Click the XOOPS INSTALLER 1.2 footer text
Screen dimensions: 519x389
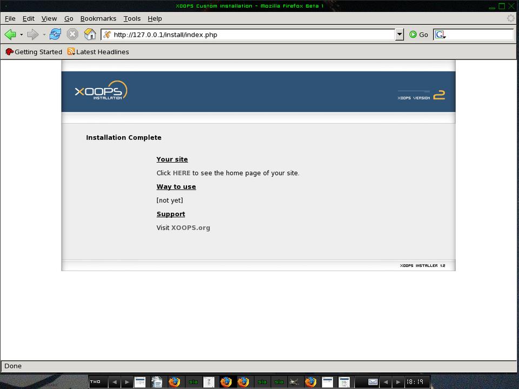pyautogui.click(x=422, y=266)
